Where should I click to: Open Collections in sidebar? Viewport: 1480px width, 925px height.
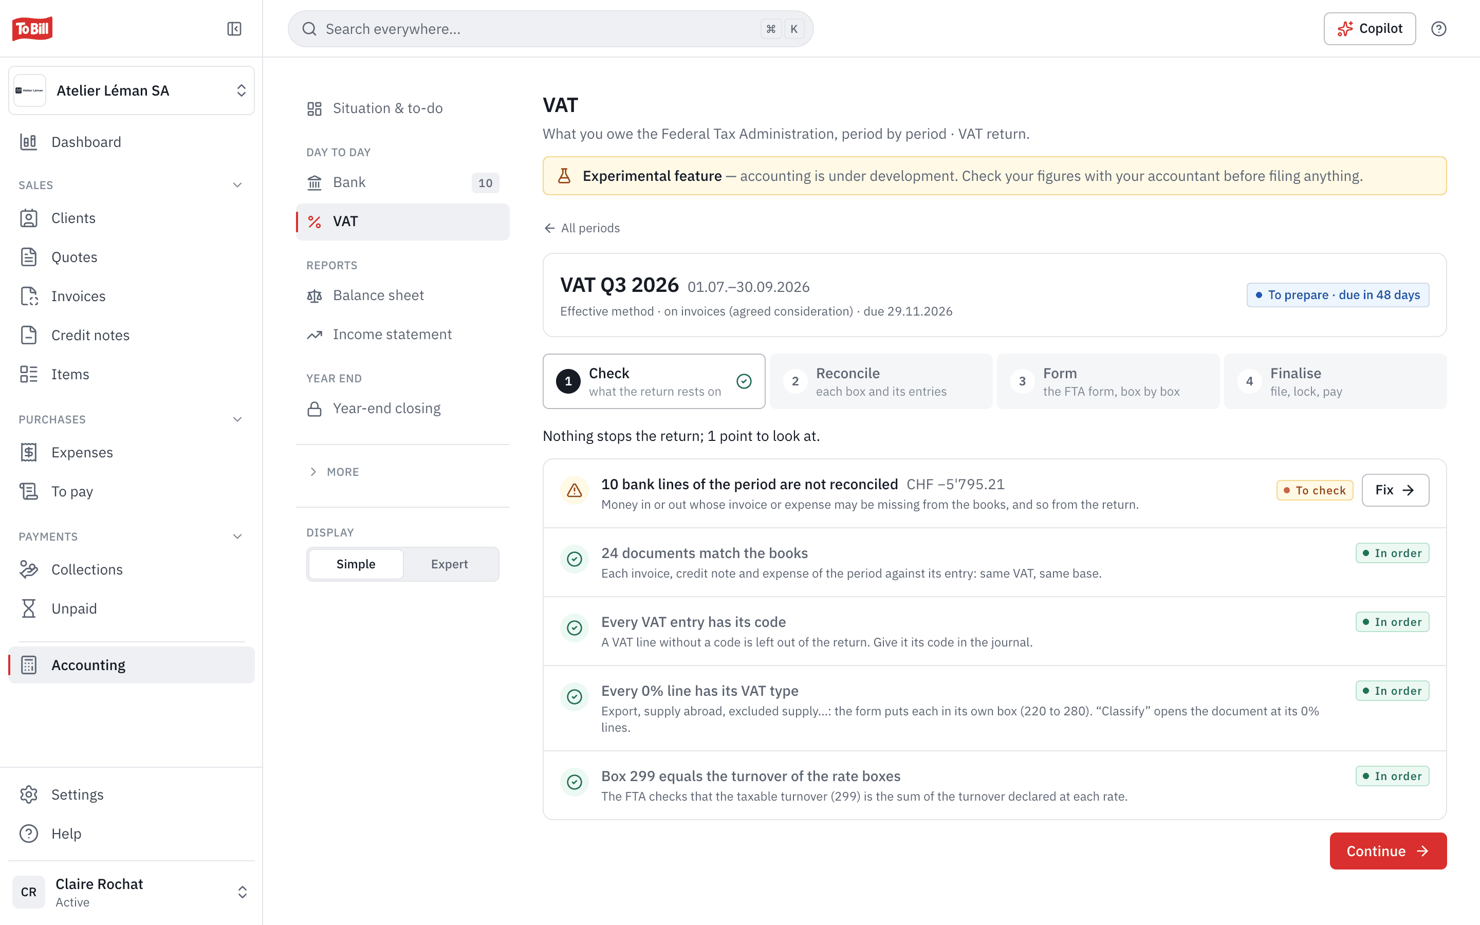(132, 569)
